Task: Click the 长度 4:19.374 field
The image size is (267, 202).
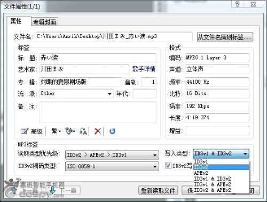Action: pyautogui.click(x=217, y=118)
